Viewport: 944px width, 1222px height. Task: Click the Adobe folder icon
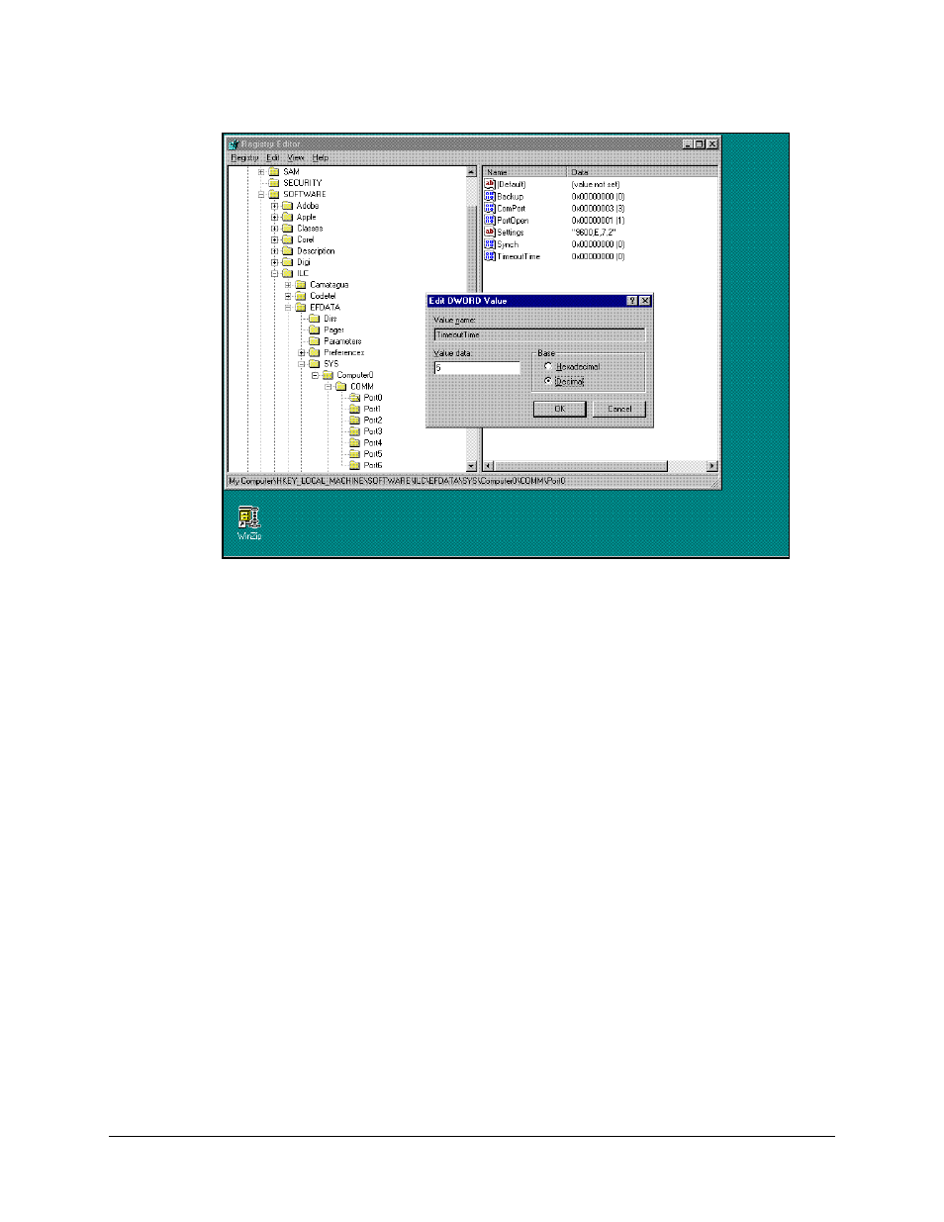click(288, 206)
